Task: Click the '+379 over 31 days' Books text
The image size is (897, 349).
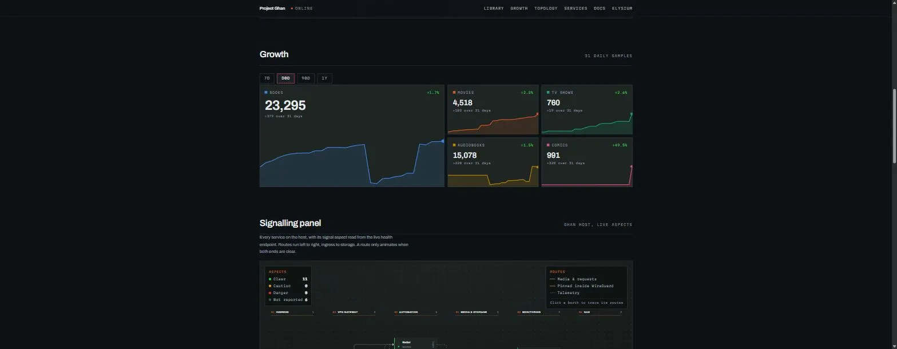Action: [x=284, y=116]
